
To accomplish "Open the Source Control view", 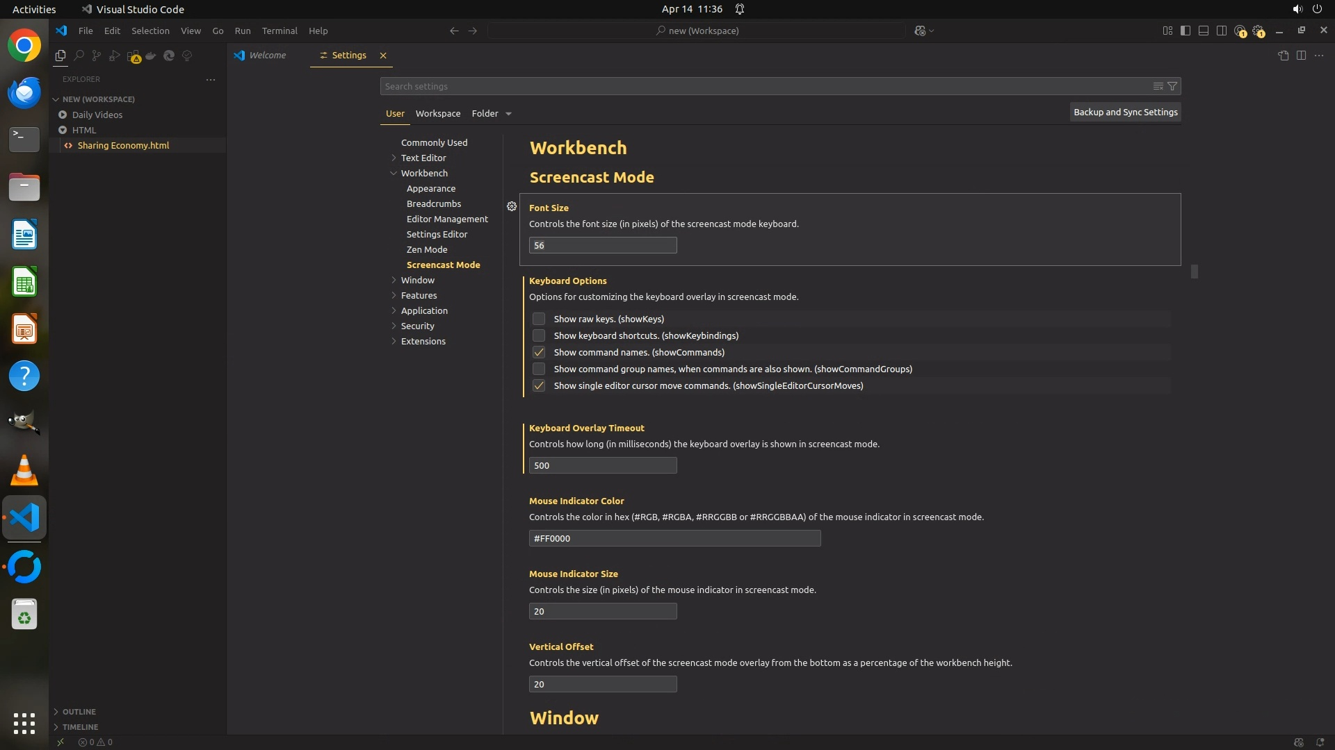I will click(97, 56).
